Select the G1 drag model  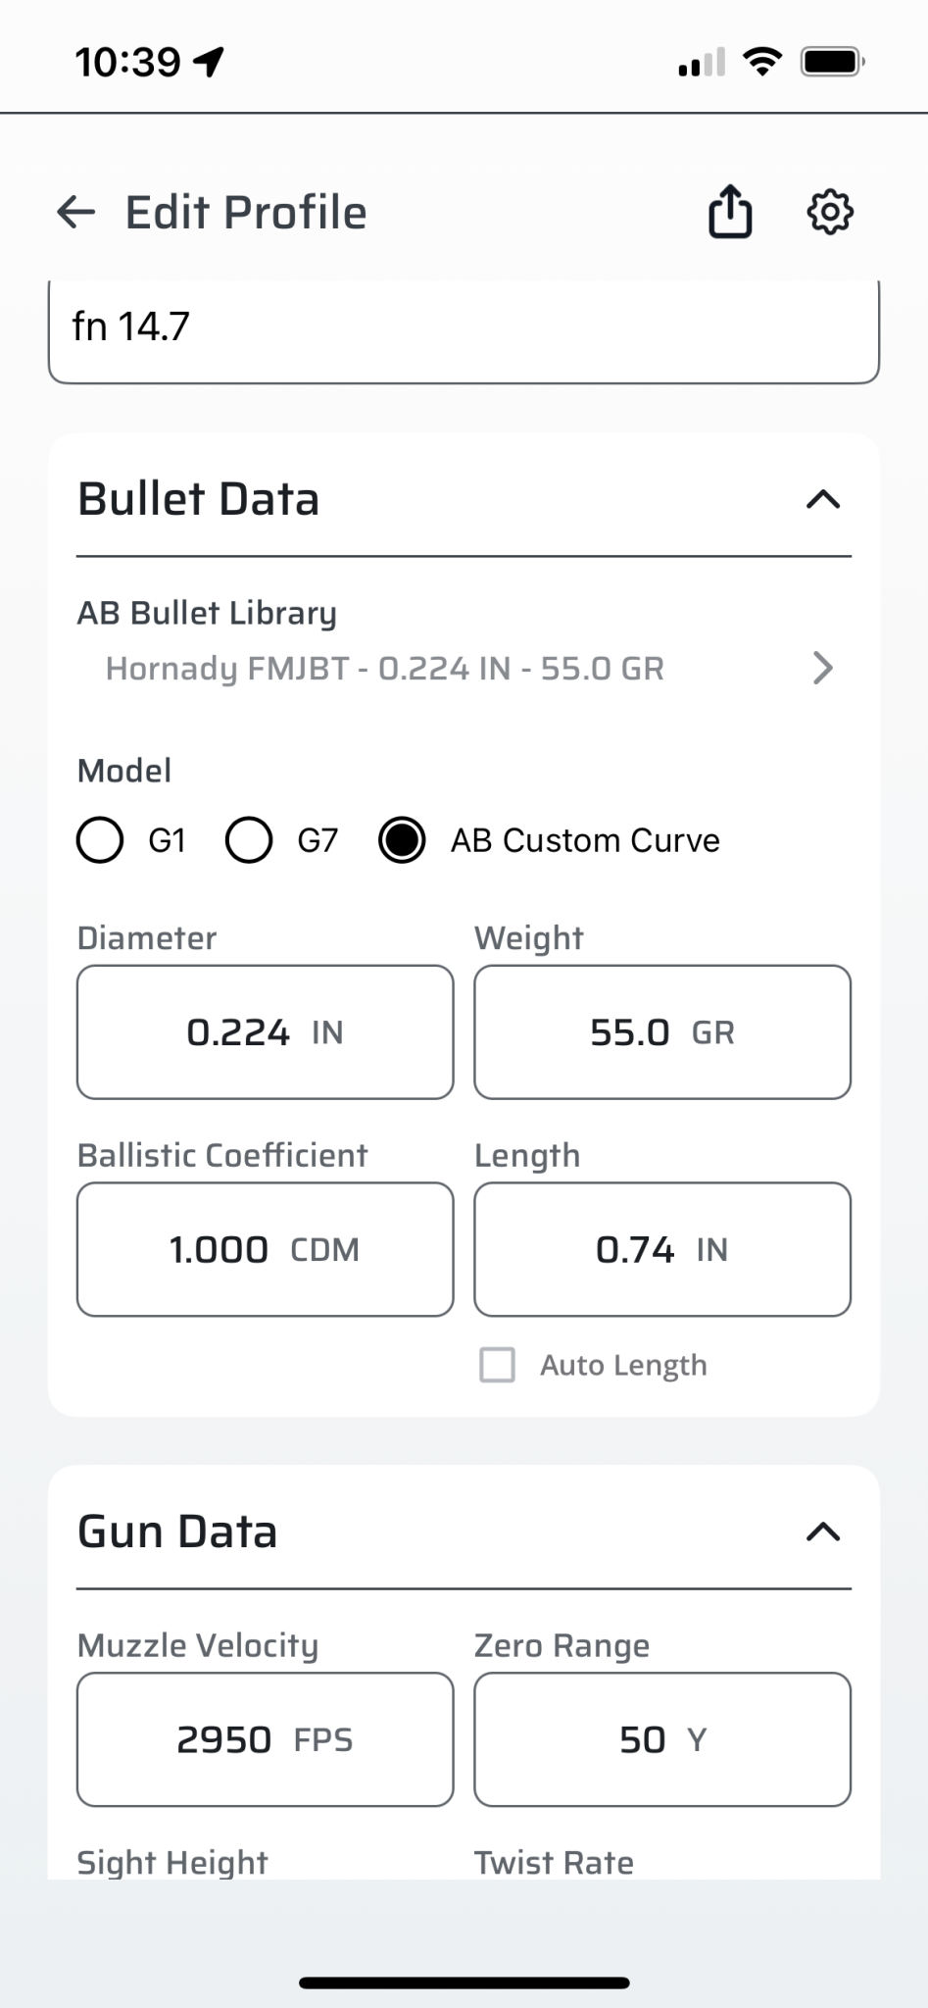[100, 840]
